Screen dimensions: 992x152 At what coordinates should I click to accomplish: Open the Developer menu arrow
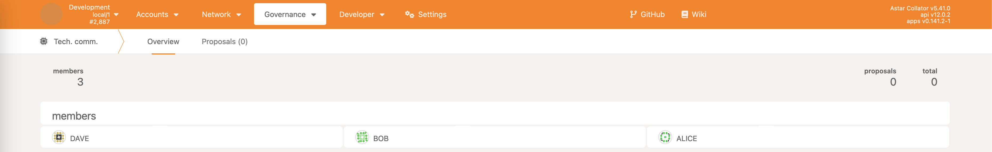tap(382, 15)
